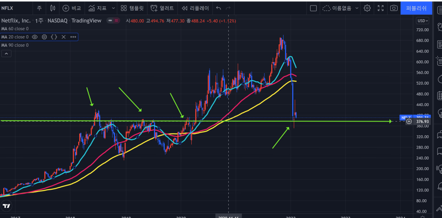Click the 376.93 crosshair price label

(422, 122)
